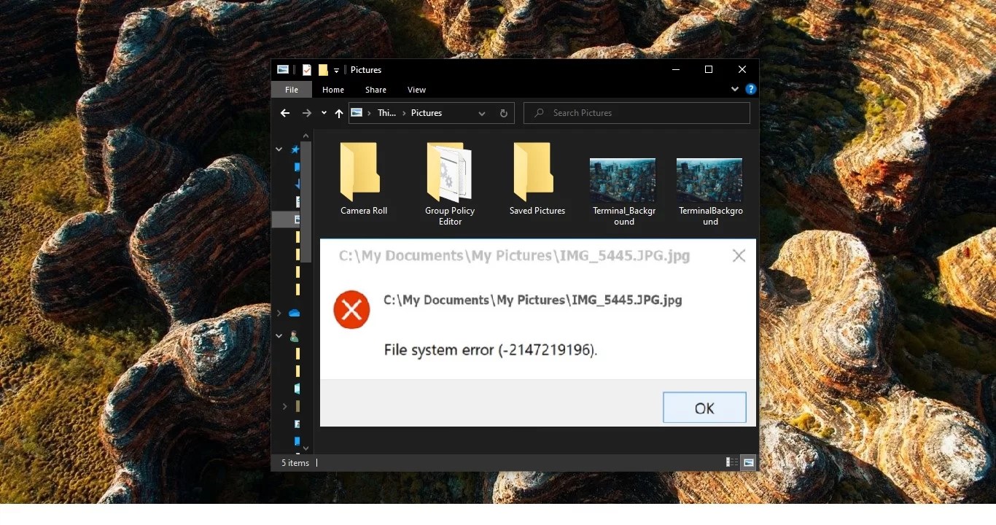Open Quick access via the star icon
The width and height of the screenshot is (996, 525).
click(x=295, y=149)
